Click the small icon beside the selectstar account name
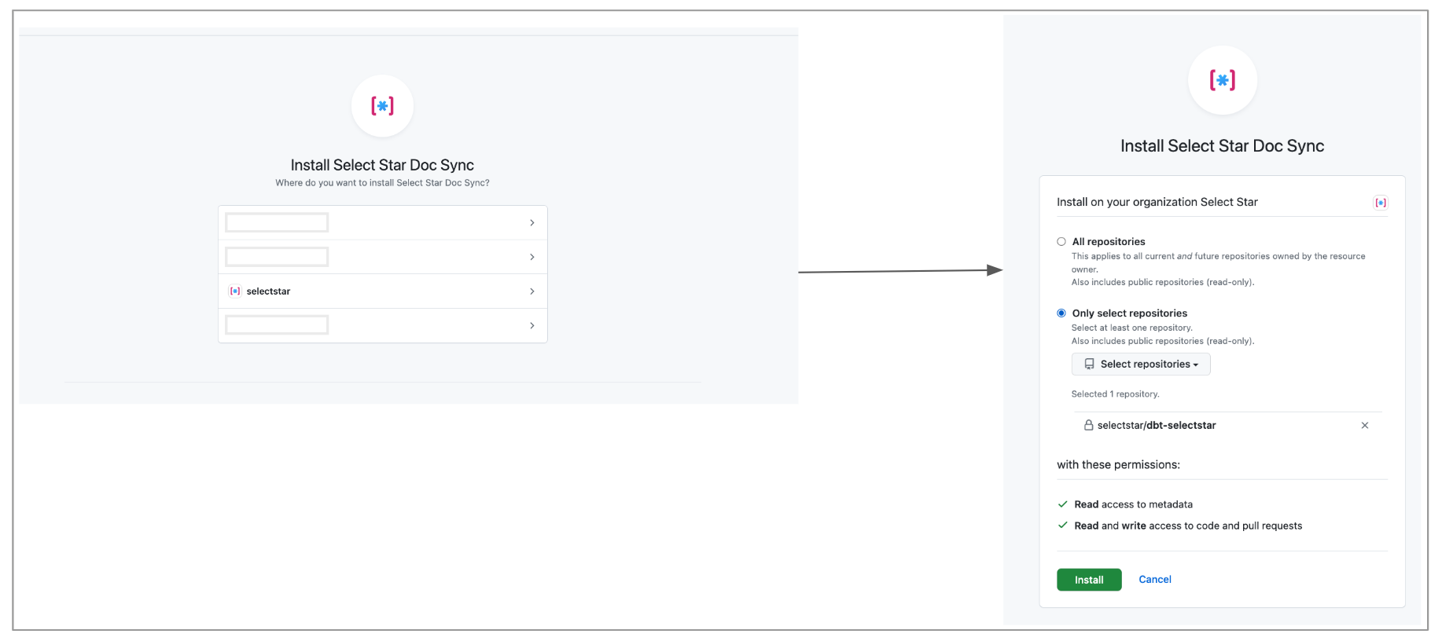 (x=234, y=291)
